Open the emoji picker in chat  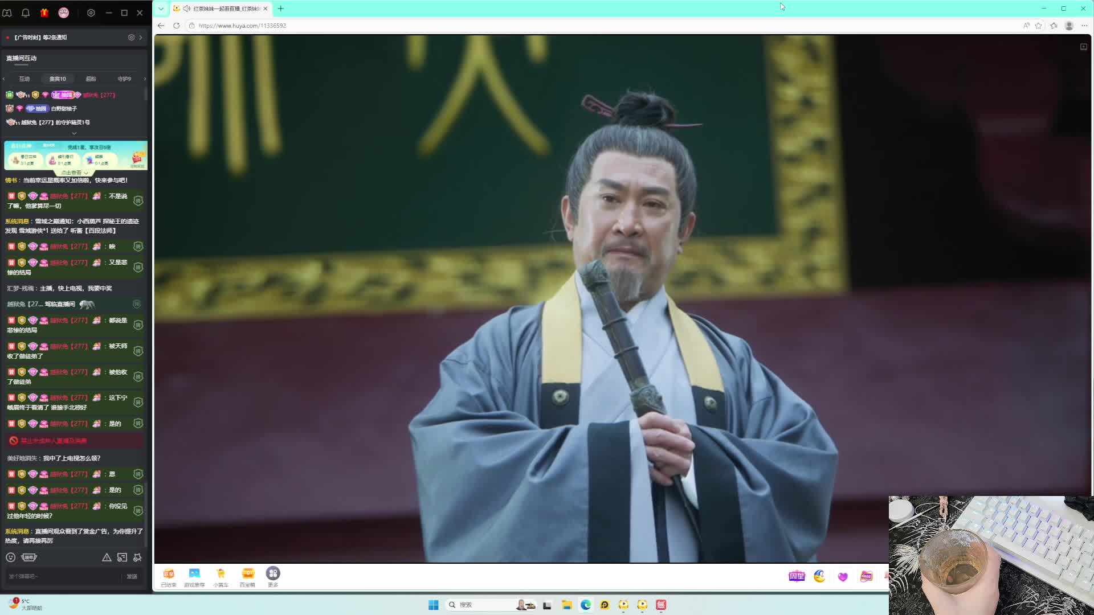coord(10,557)
